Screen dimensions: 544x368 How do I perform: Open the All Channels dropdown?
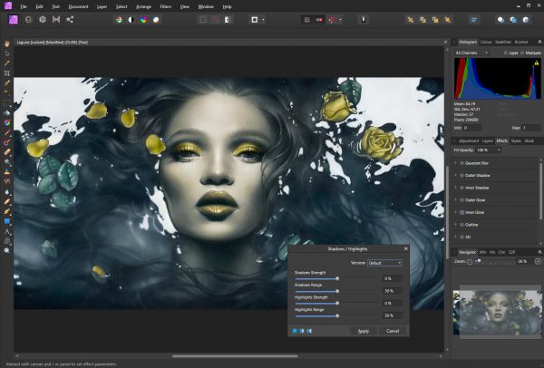click(471, 53)
